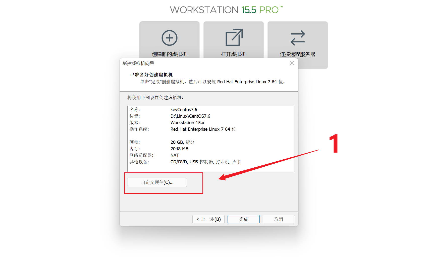Close the new virtual machine wizard dialog
429x263 pixels.
click(292, 63)
